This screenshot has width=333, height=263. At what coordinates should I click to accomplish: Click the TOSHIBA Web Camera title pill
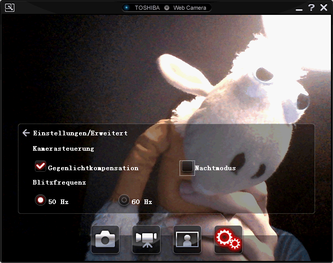167,8
